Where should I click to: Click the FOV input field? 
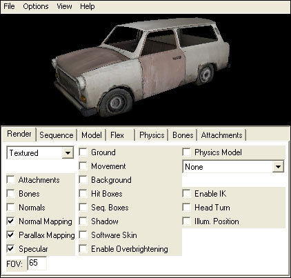click(37, 264)
